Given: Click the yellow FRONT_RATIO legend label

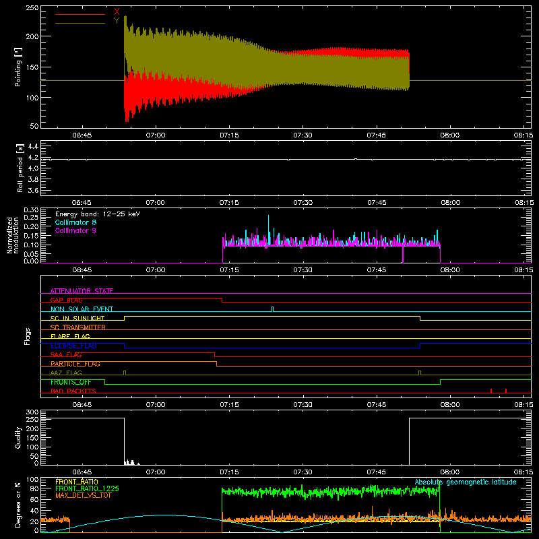Looking at the screenshot, I should point(77,482).
